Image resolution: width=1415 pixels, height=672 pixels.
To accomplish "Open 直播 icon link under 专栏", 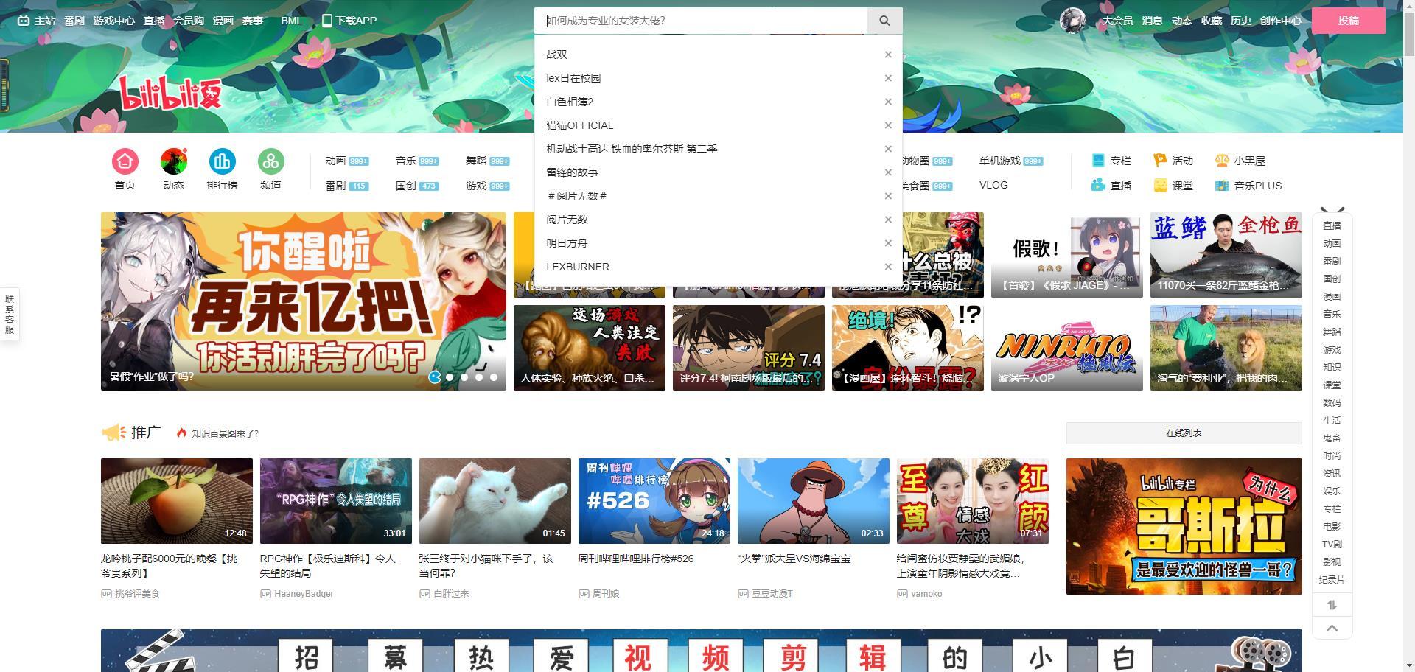I will click(1111, 186).
